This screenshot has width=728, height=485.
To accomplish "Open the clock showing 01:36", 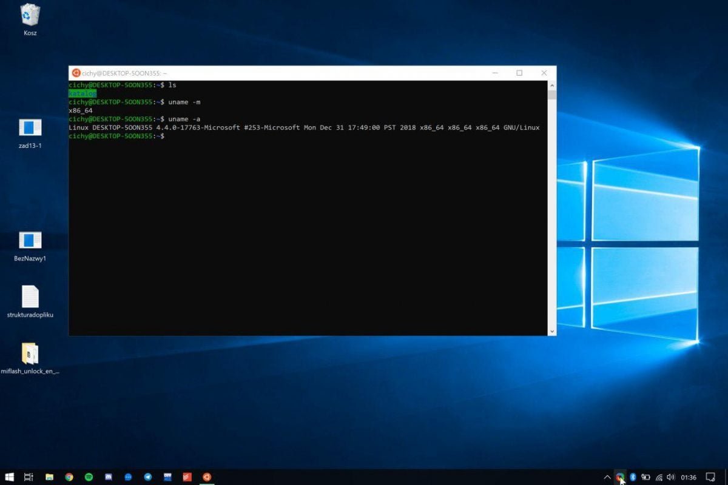I will pyautogui.click(x=689, y=477).
